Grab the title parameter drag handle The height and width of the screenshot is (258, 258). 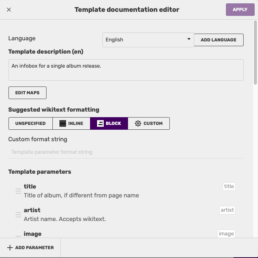click(x=18, y=191)
